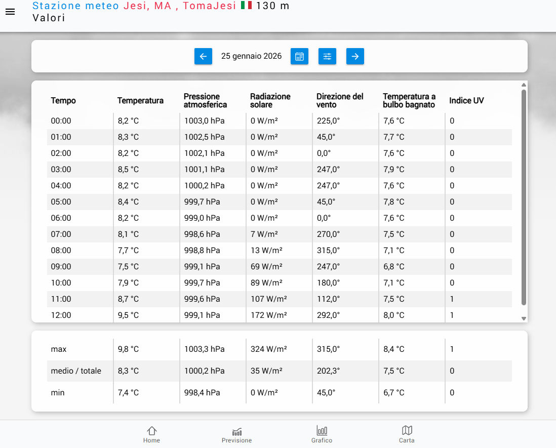The width and height of the screenshot is (556, 448).
Task: Click the Stazione meteo title text
Action: point(76,6)
